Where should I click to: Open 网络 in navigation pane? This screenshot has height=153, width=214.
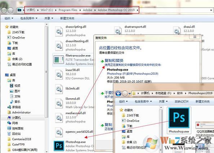pos(13,123)
